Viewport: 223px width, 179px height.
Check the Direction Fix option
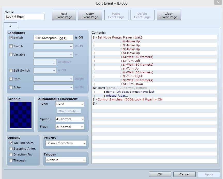pyautogui.click(x=11, y=154)
